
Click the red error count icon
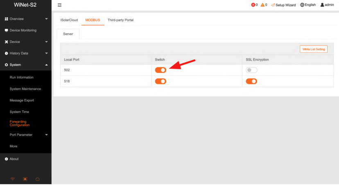pyautogui.click(x=253, y=5)
